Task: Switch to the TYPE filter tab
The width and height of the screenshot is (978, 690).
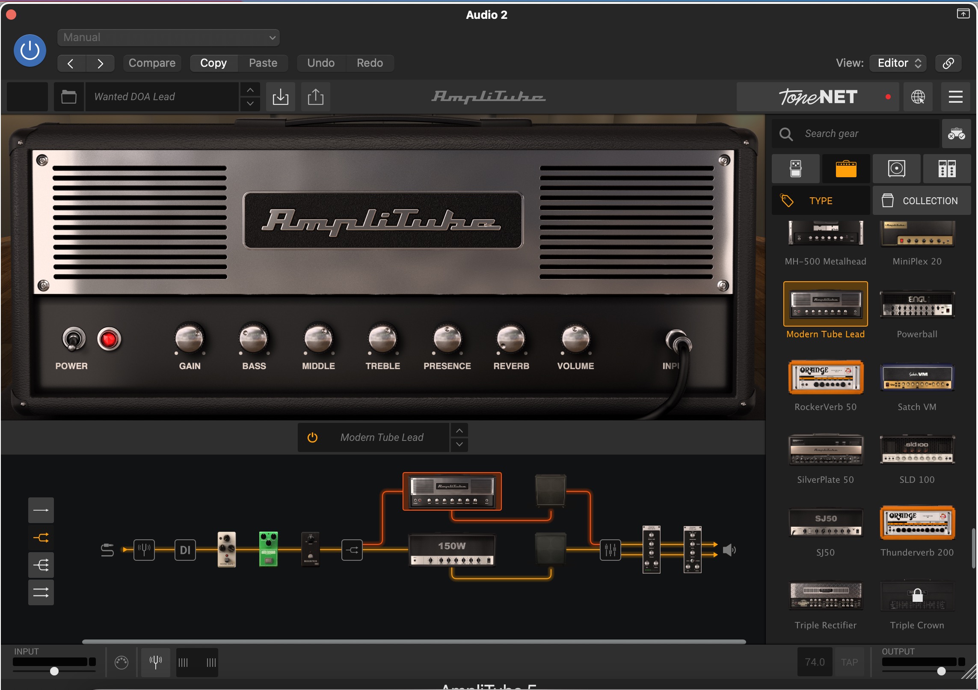Action: pyautogui.click(x=821, y=200)
